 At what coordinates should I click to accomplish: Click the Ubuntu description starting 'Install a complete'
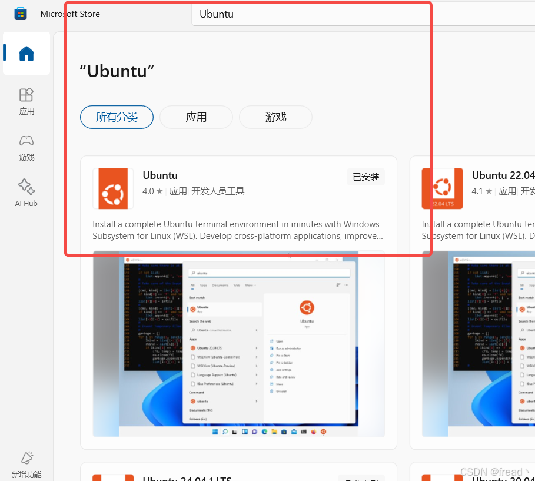(x=238, y=230)
